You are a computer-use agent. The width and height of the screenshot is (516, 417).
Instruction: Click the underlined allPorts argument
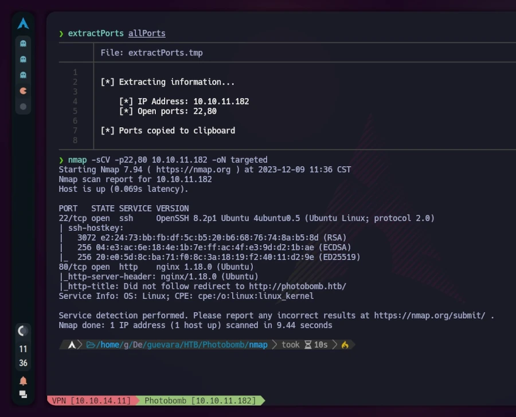click(x=147, y=33)
